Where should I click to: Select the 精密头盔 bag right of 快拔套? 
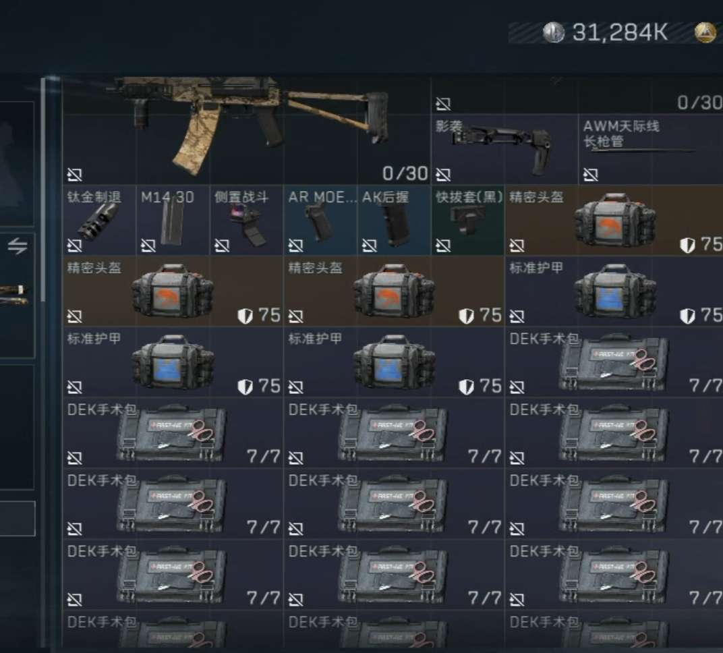tap(614, 220)
